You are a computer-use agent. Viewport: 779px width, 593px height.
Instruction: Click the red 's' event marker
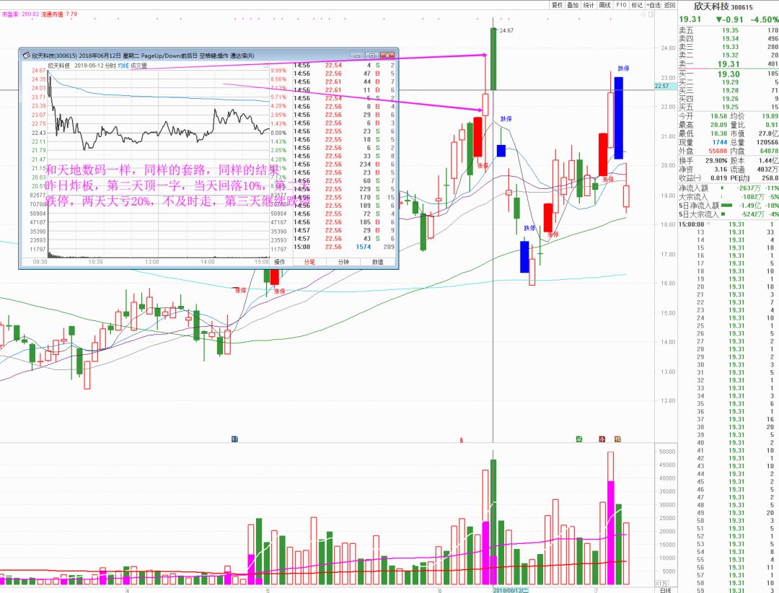click(462, 440)
